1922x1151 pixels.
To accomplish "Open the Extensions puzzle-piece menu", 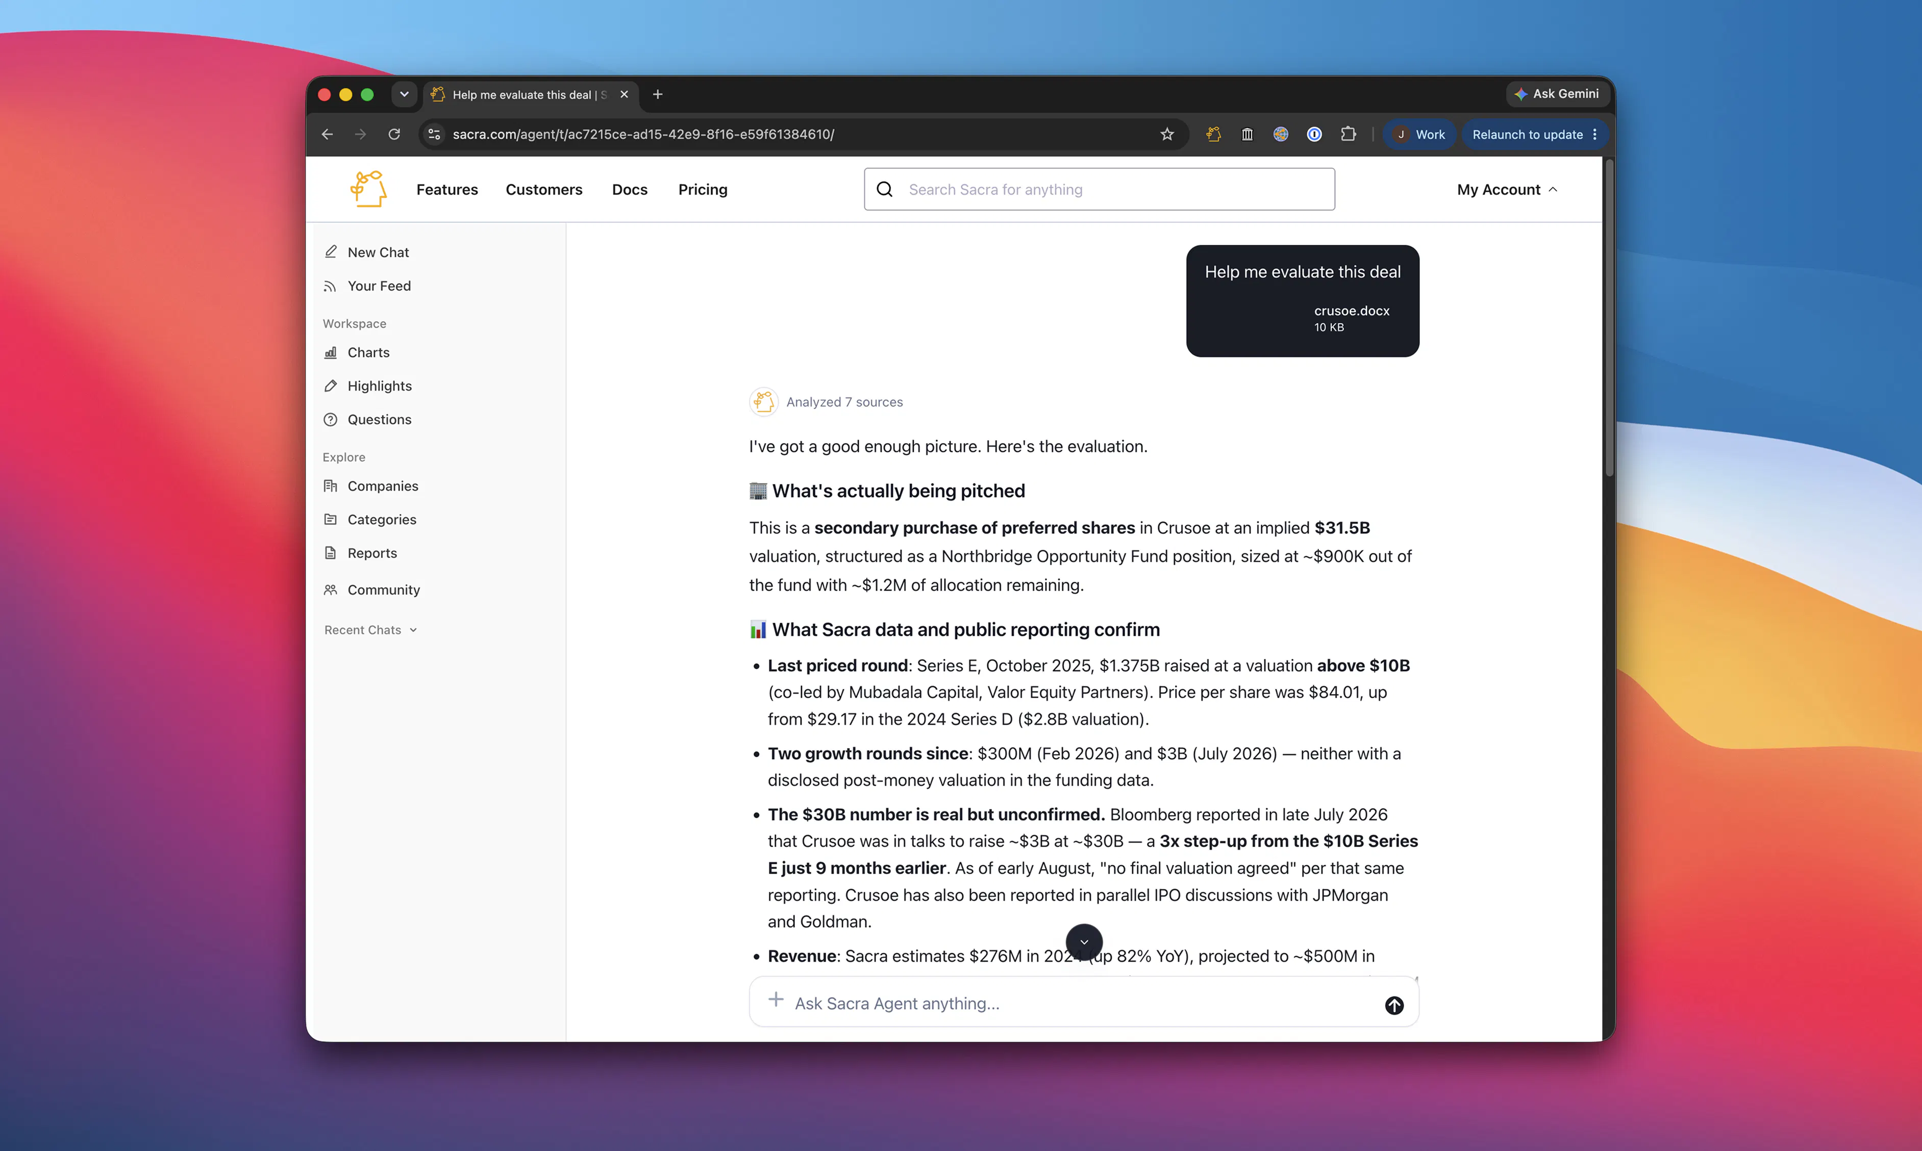I will tap(1349, 134).
